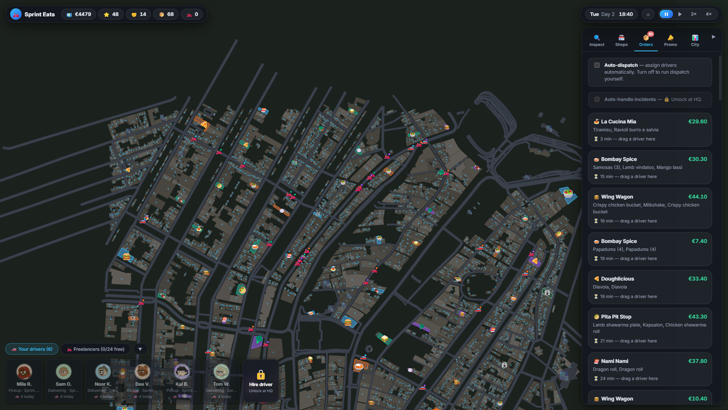Viewport: 728px width, 410px height.
Task: Click the Tue Day 2 18:40 clock
Action: coord(611,14)
